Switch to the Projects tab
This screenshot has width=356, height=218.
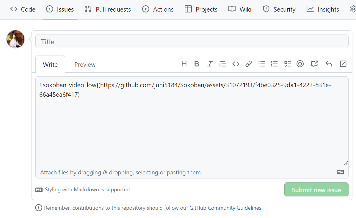tap(201, 9)
